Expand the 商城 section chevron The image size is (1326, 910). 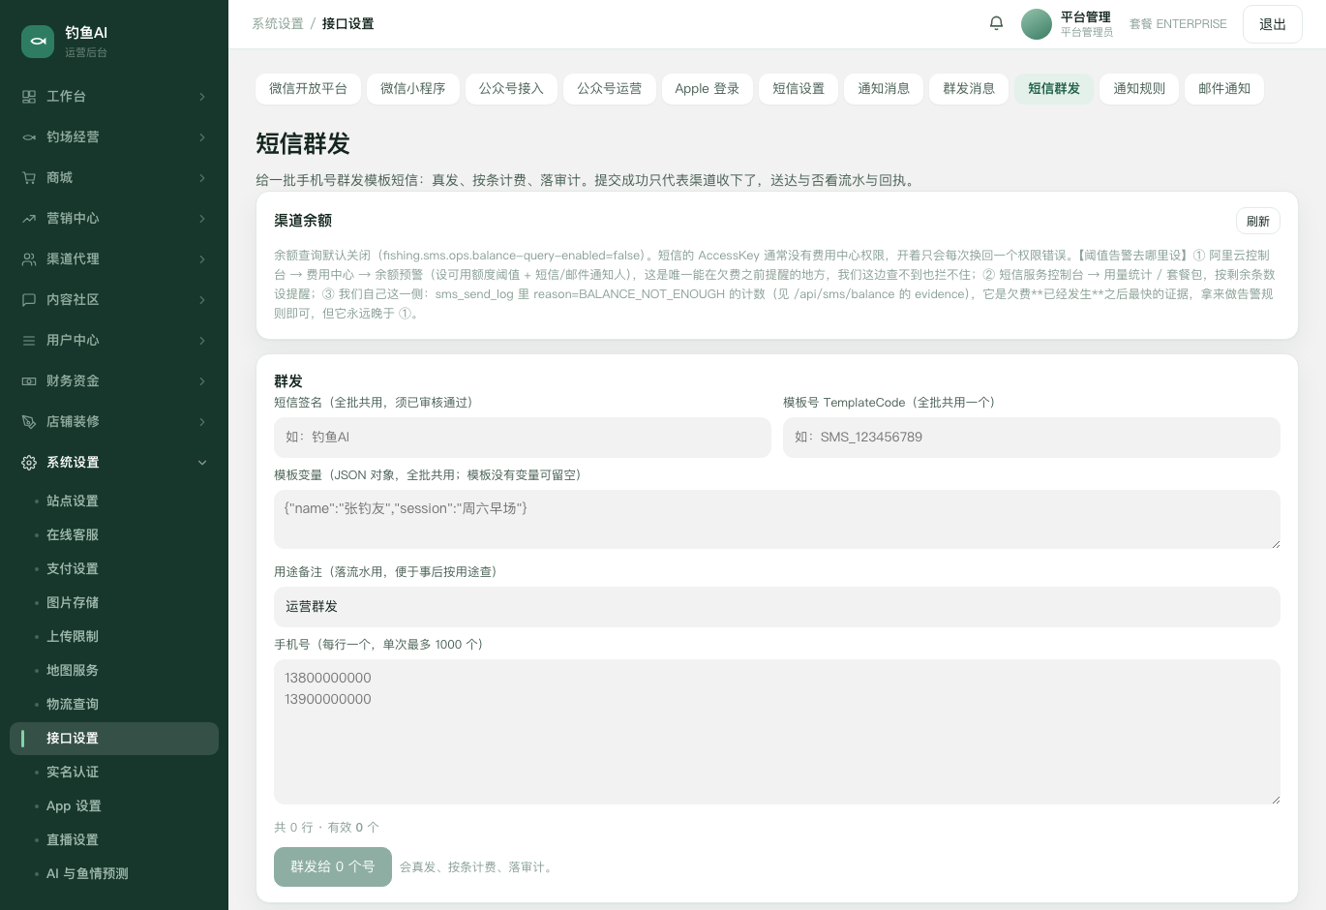click(x=202, y=178)
